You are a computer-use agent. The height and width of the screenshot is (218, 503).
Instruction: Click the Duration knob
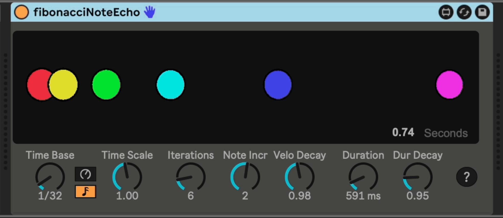click(x=363, y=177)
